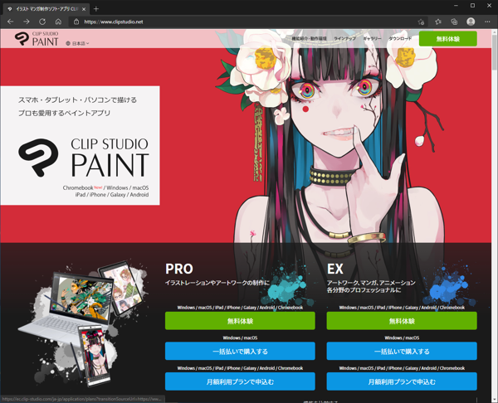This screenshot has width=498, height=403.
Task: Click the スマホ・タブレット・パソコンで描ける tagline
Action: [x=77, y=100]
